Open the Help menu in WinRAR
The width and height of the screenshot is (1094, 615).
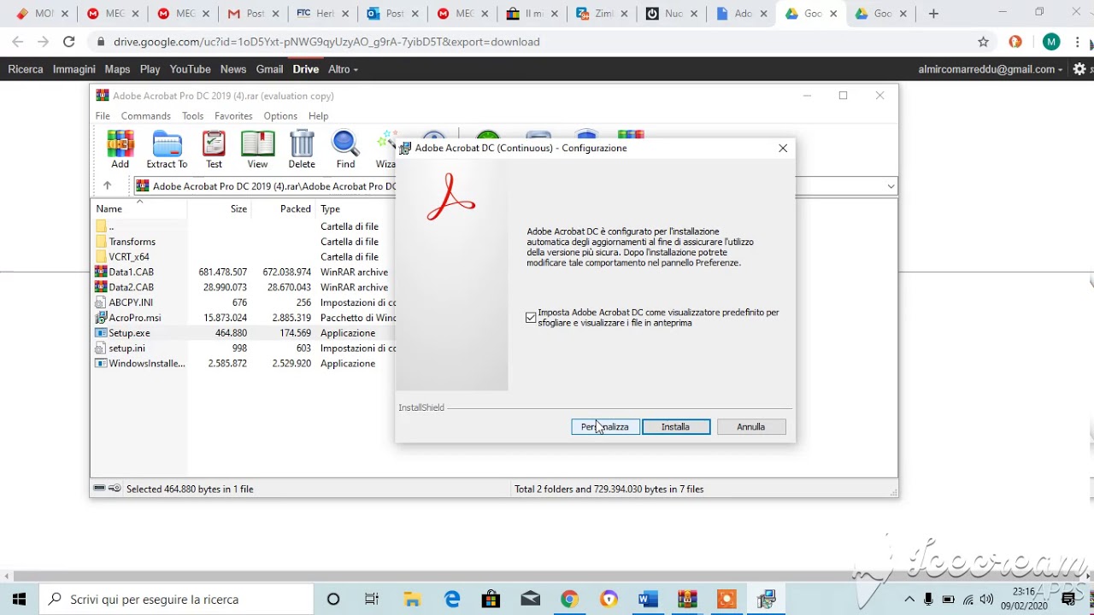pyautogui.click(x=318, y=116)
